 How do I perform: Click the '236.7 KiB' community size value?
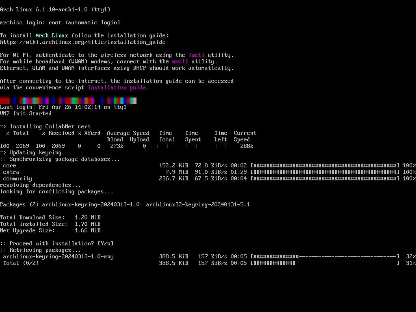click(x=174, y=179)
